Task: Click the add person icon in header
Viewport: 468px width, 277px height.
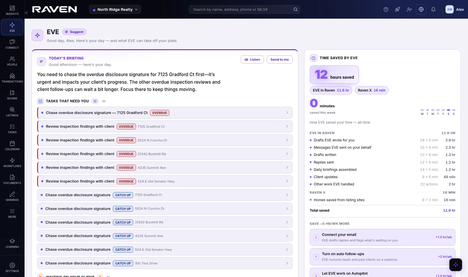Action: (x=409, y=9)
